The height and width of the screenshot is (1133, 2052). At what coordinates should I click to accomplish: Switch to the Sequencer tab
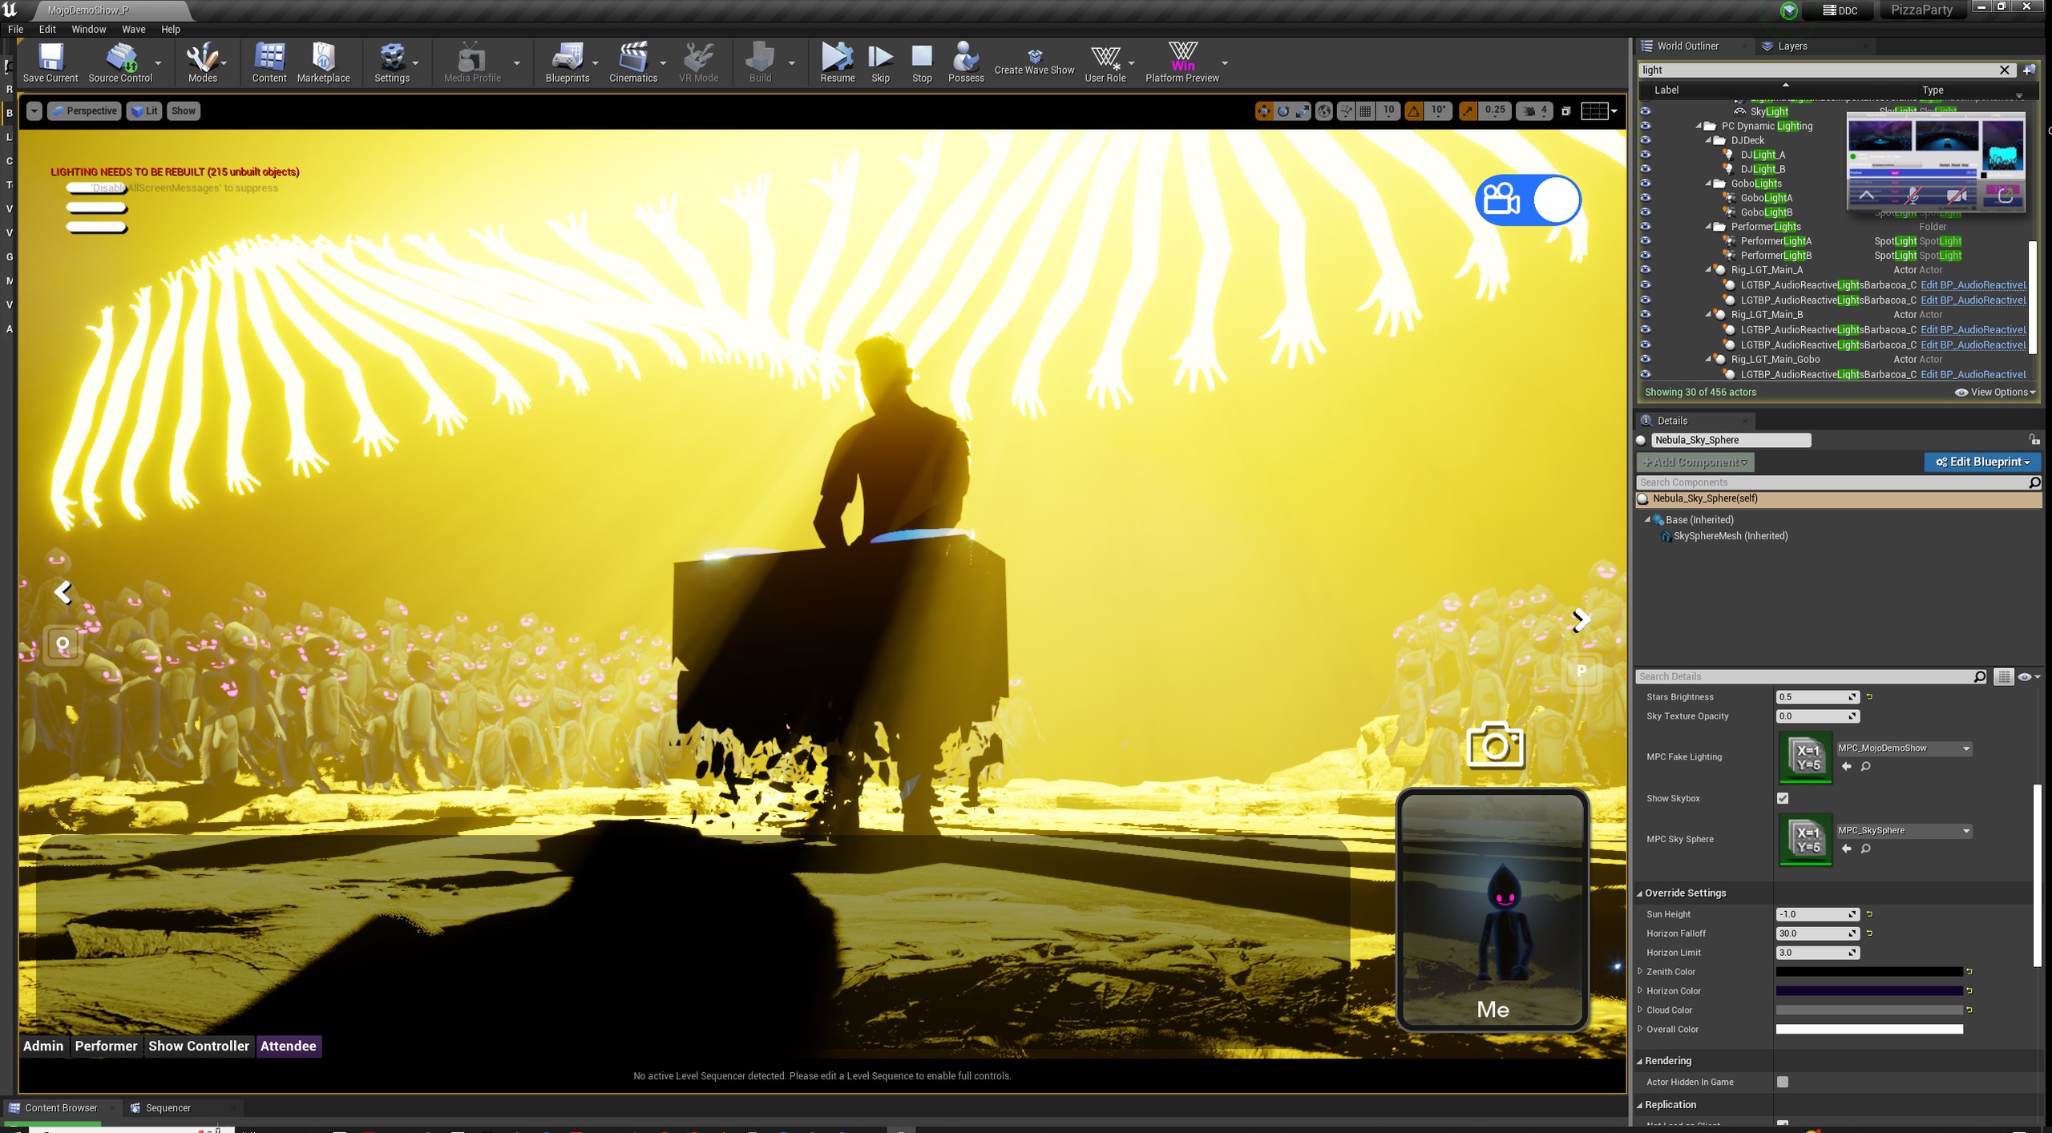(168, 1108)
